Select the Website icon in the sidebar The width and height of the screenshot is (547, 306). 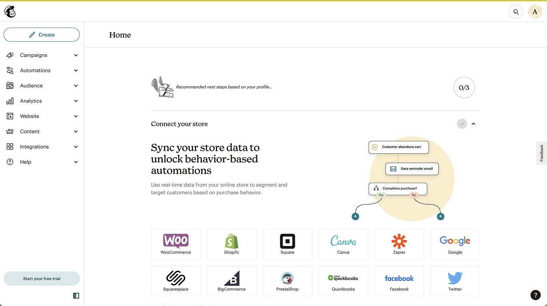(10, 116)
